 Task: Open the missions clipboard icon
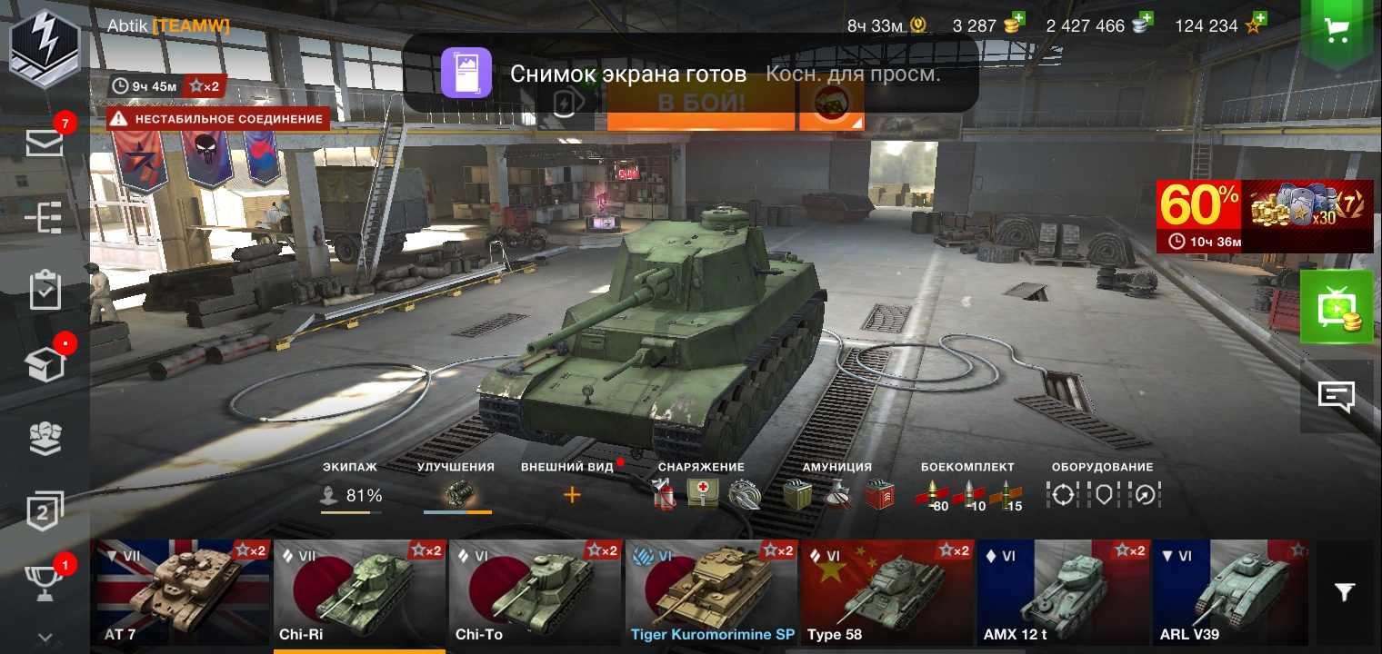(x=45, y=291)
